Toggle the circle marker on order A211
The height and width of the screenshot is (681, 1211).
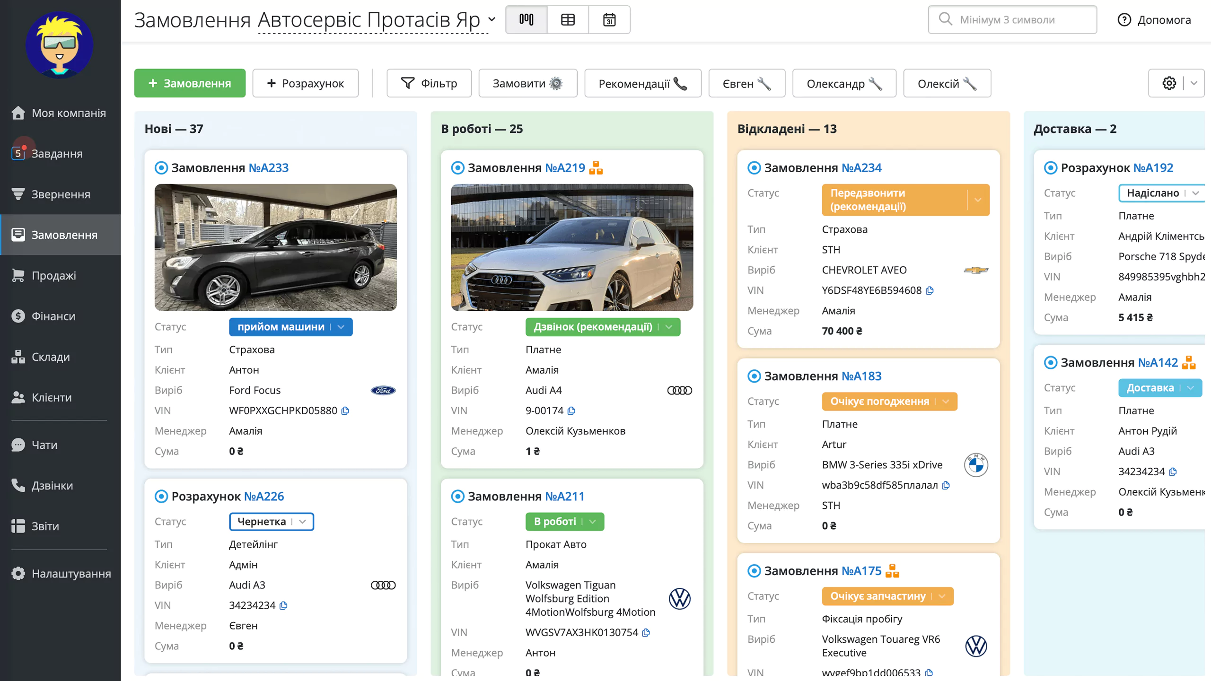click(x=457, y=497)
